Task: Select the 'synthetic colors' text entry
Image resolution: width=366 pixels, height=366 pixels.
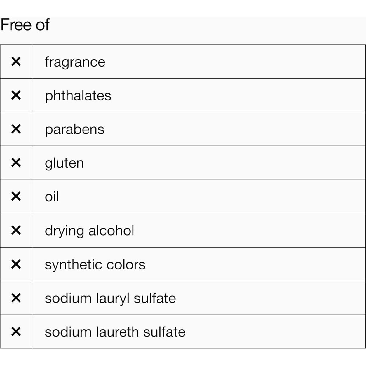Action: tap(95, 264)
